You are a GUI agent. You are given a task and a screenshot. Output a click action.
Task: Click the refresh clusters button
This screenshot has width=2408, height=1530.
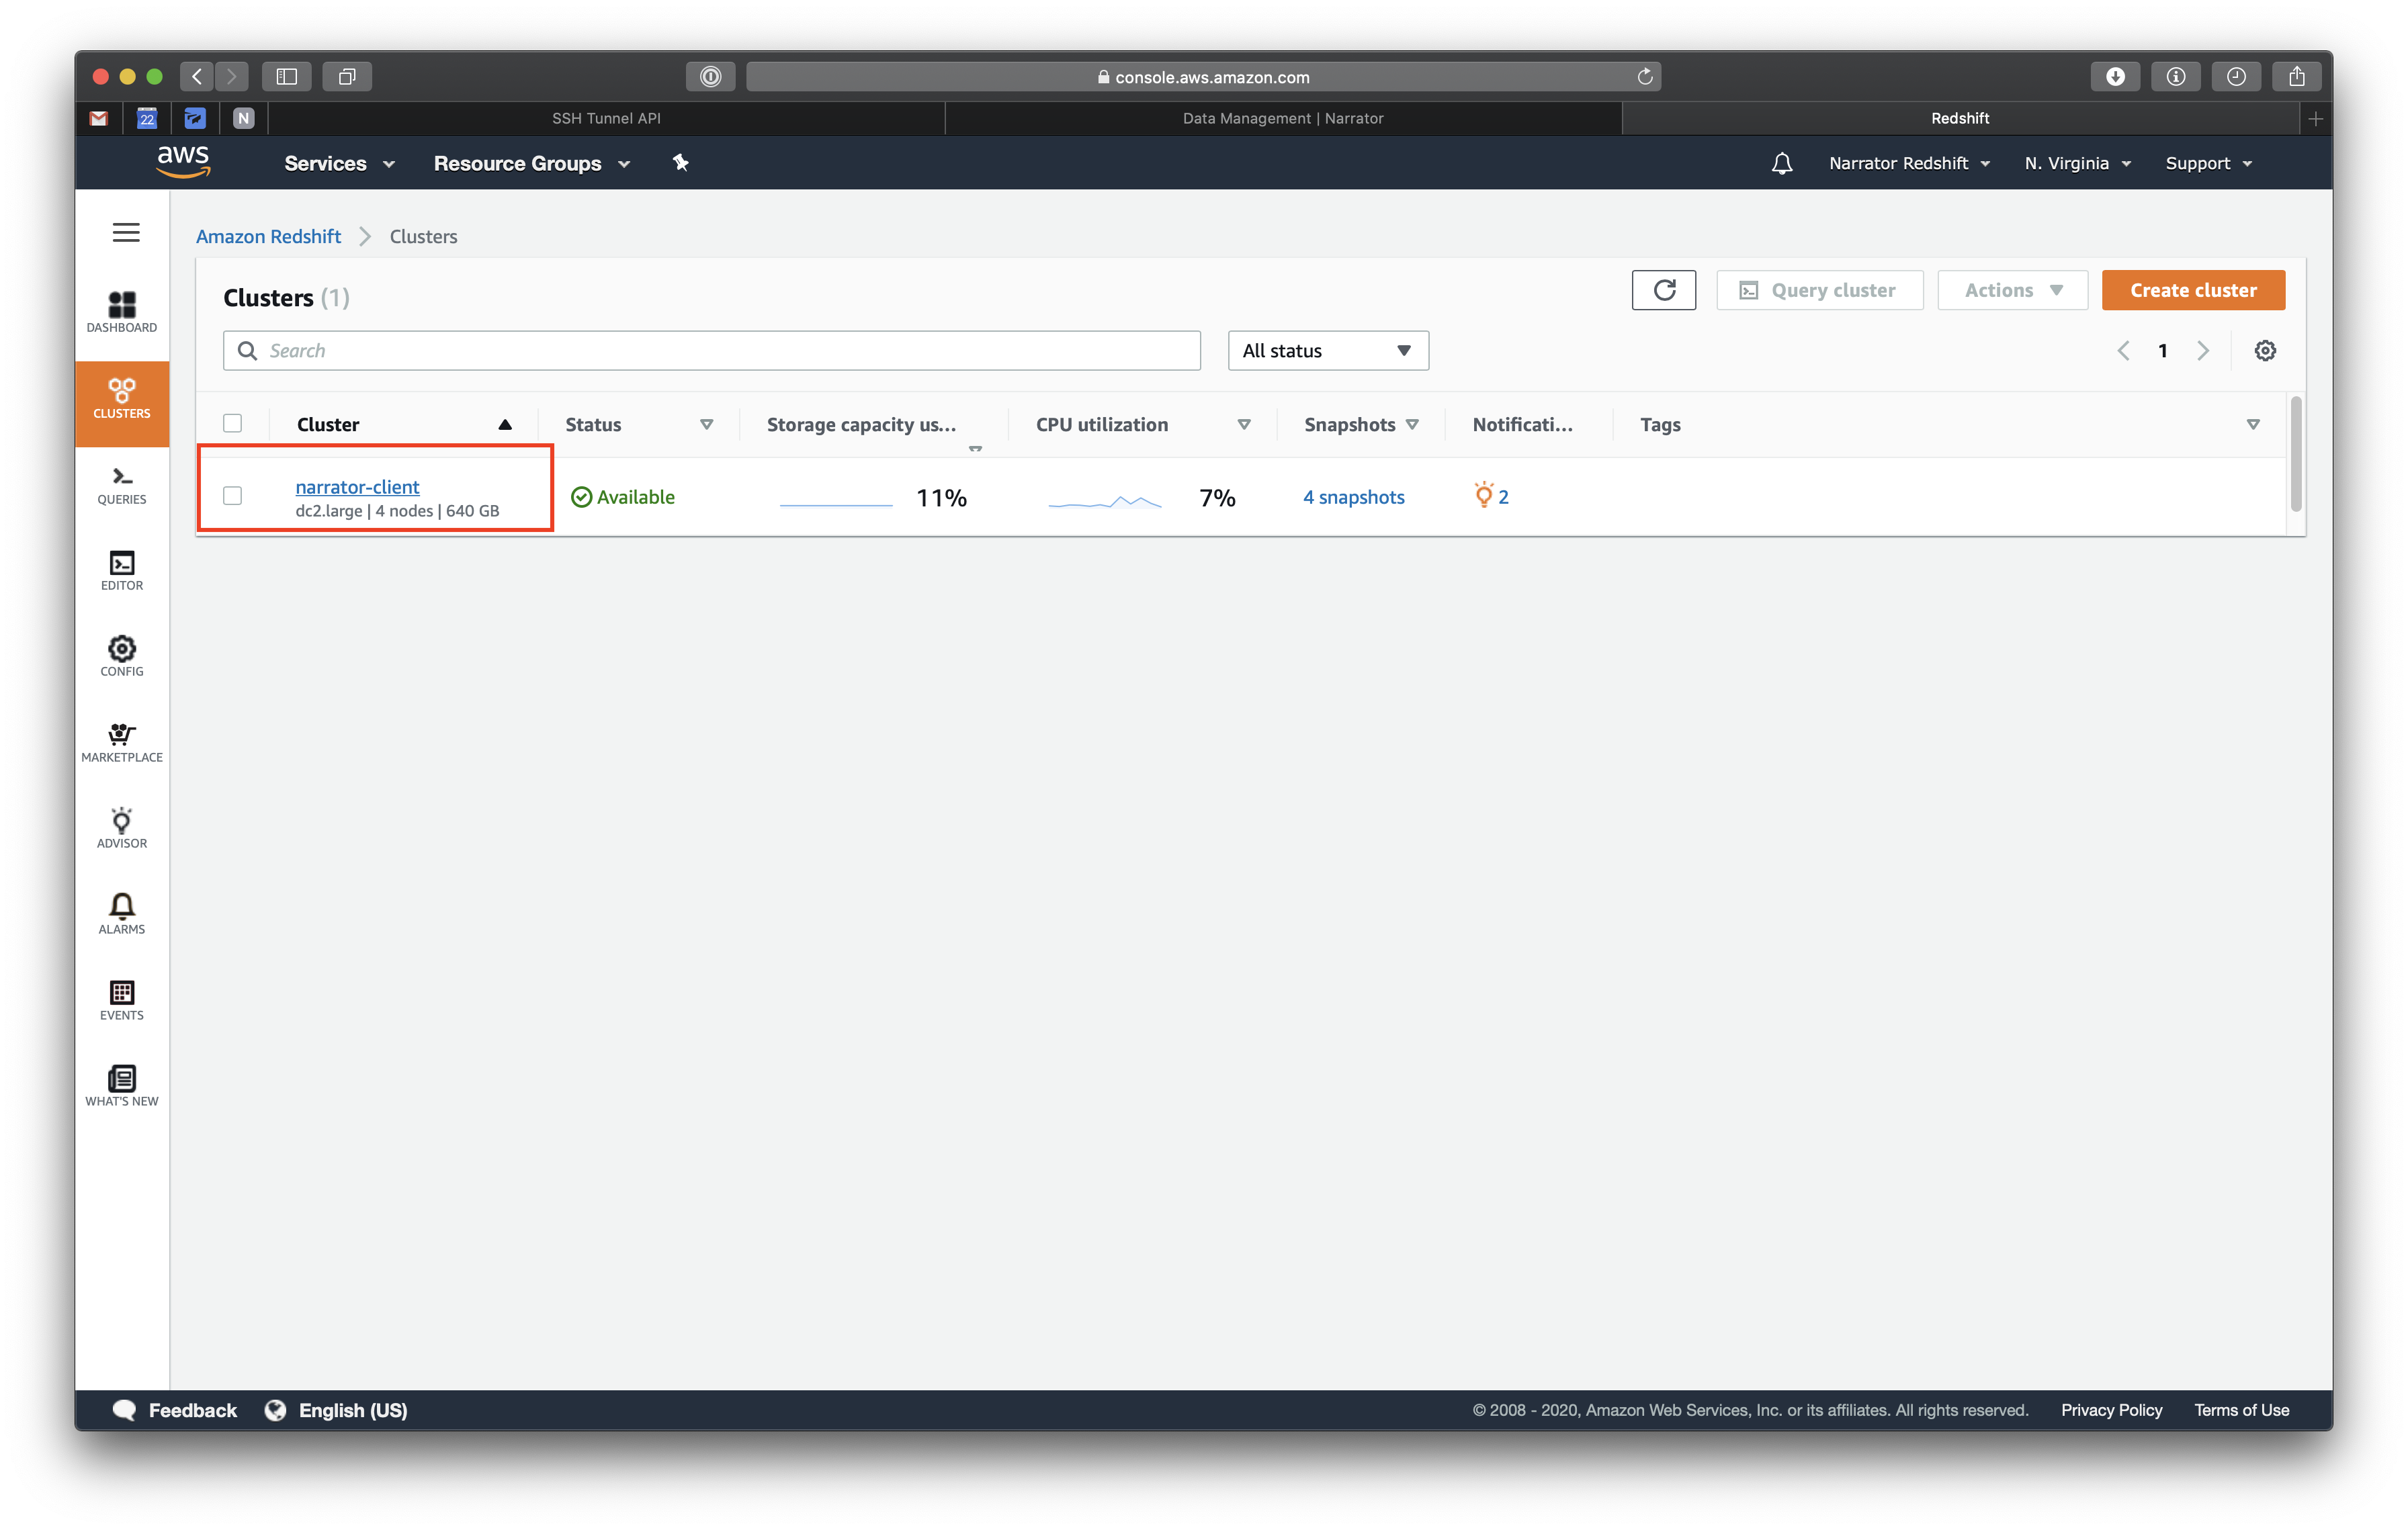click(x=1663, y=289)
